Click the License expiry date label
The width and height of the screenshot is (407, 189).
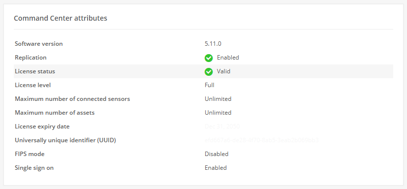pyautogui.click(x=42, y=126)
